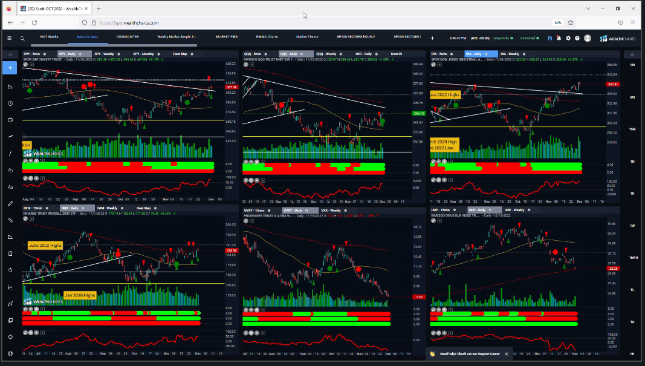
Task: Toggle visibility icon on DIA daily chart
Action: tap(433, 65)
